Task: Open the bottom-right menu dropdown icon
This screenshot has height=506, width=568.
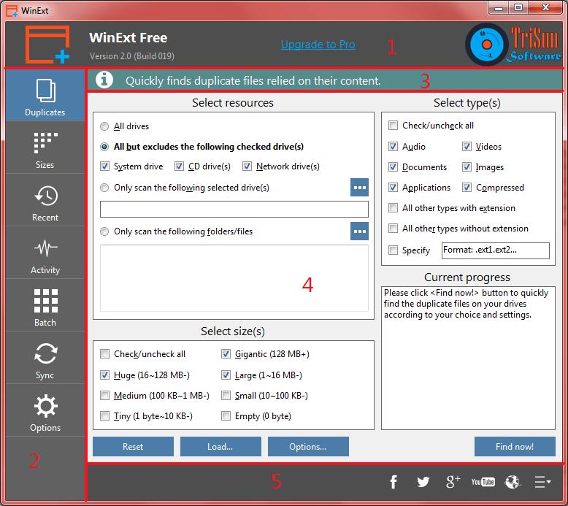Action: (x=542, y=482)
